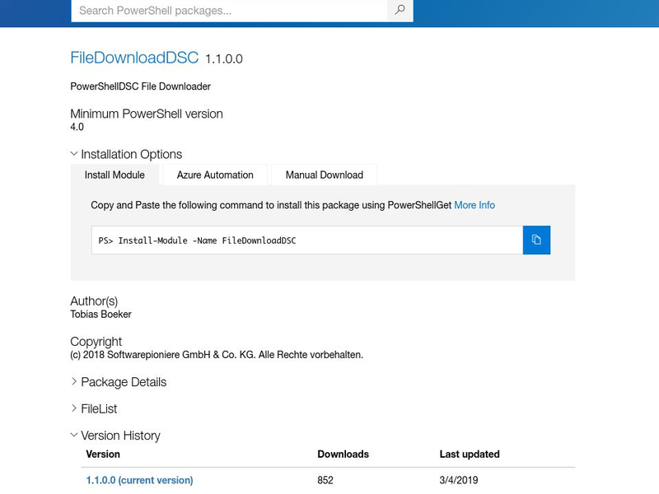The image size is (659, 494).
Task: Select the Install Module tab
Action: [115, 175]
